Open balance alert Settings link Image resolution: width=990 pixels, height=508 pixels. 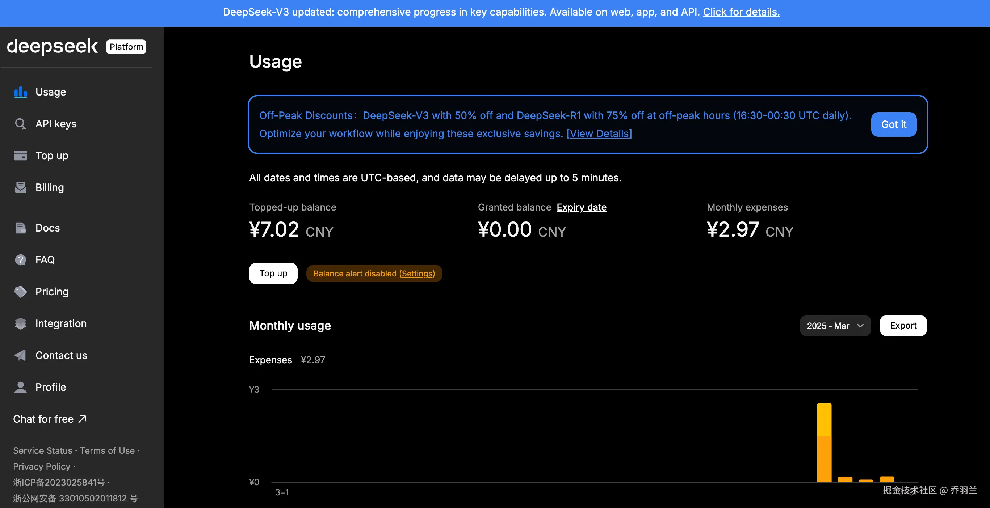(417, 274)
